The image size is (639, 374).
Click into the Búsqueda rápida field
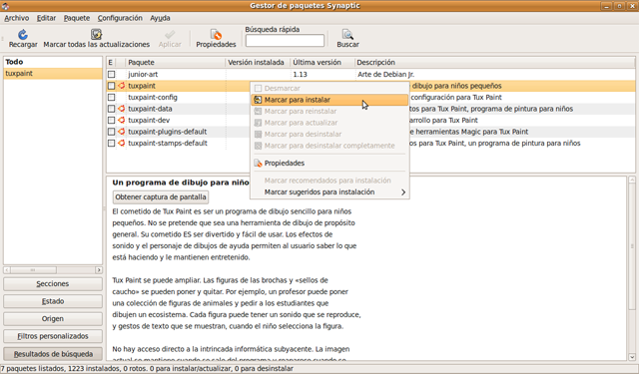tap(285, 41)
